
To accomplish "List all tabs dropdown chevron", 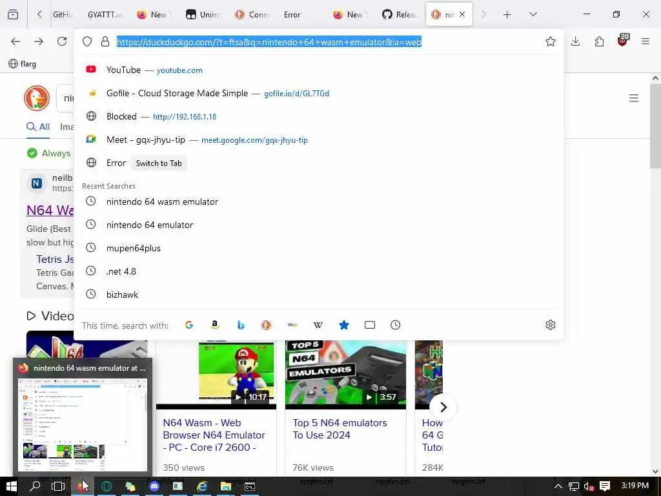I will tap(533, 14).
